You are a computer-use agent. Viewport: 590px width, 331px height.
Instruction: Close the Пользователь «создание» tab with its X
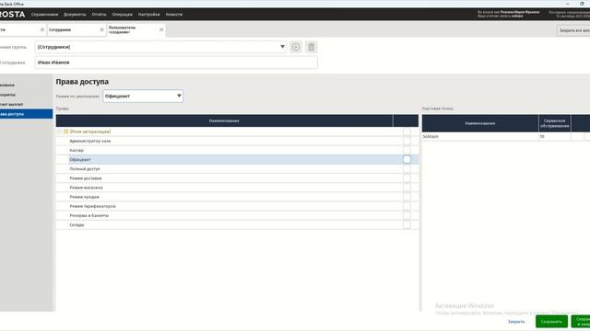161,29
